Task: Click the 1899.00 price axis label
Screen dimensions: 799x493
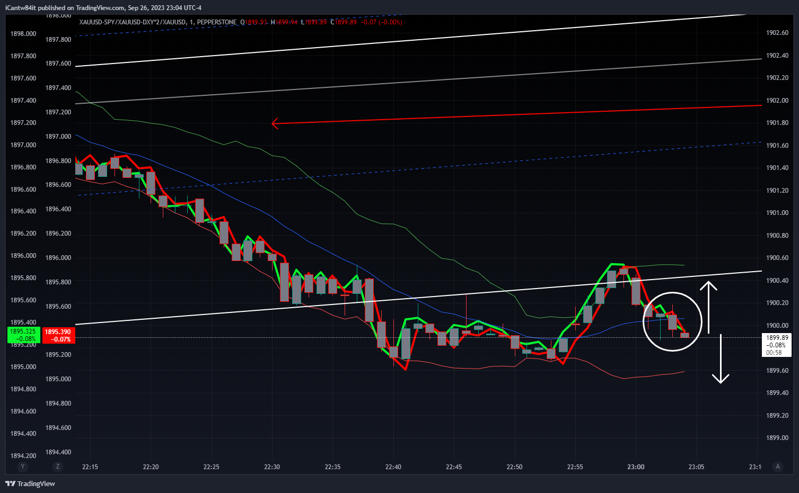Action: click(x=777, y=438)
